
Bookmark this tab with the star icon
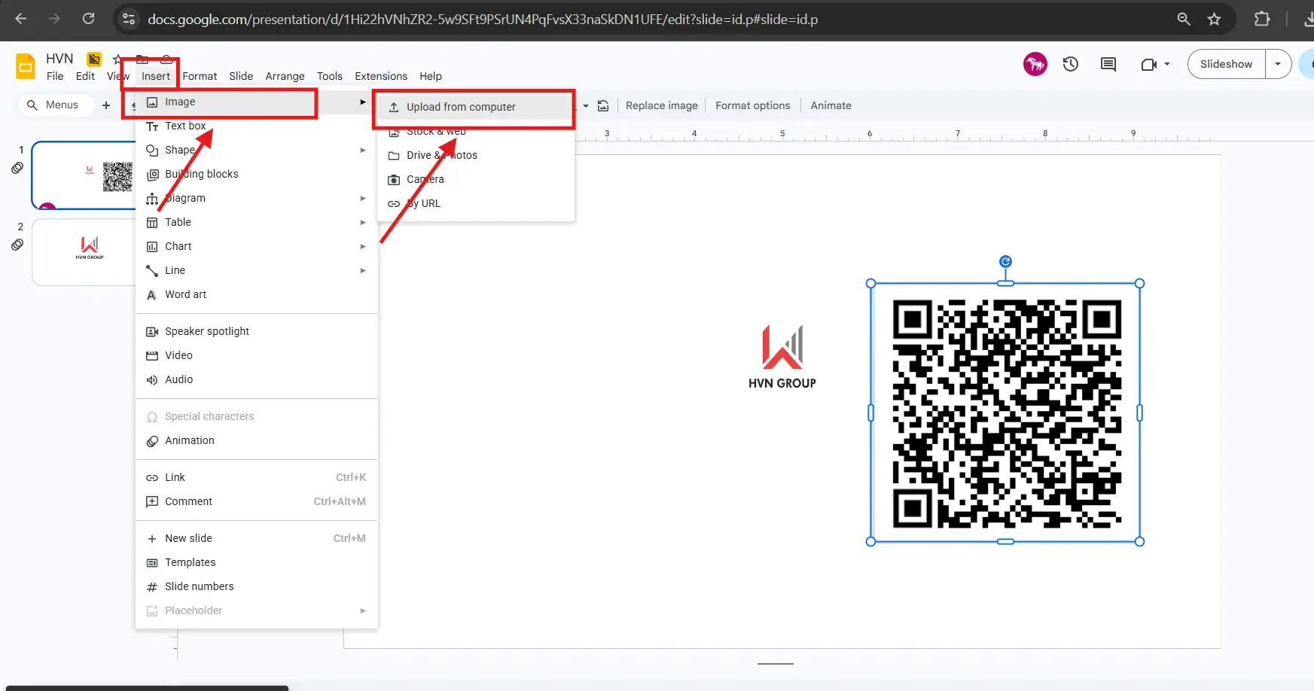pyautogui.click(x=1214, y=19)
